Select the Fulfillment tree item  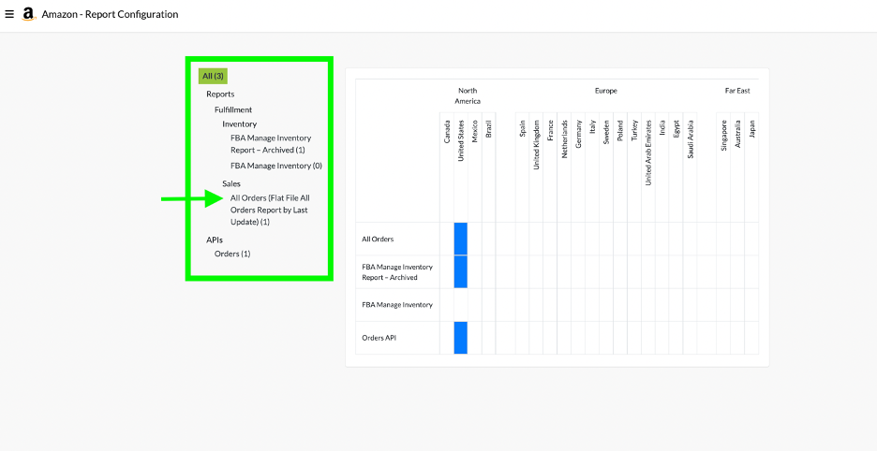pyautogui.click(x=233, y=109)
